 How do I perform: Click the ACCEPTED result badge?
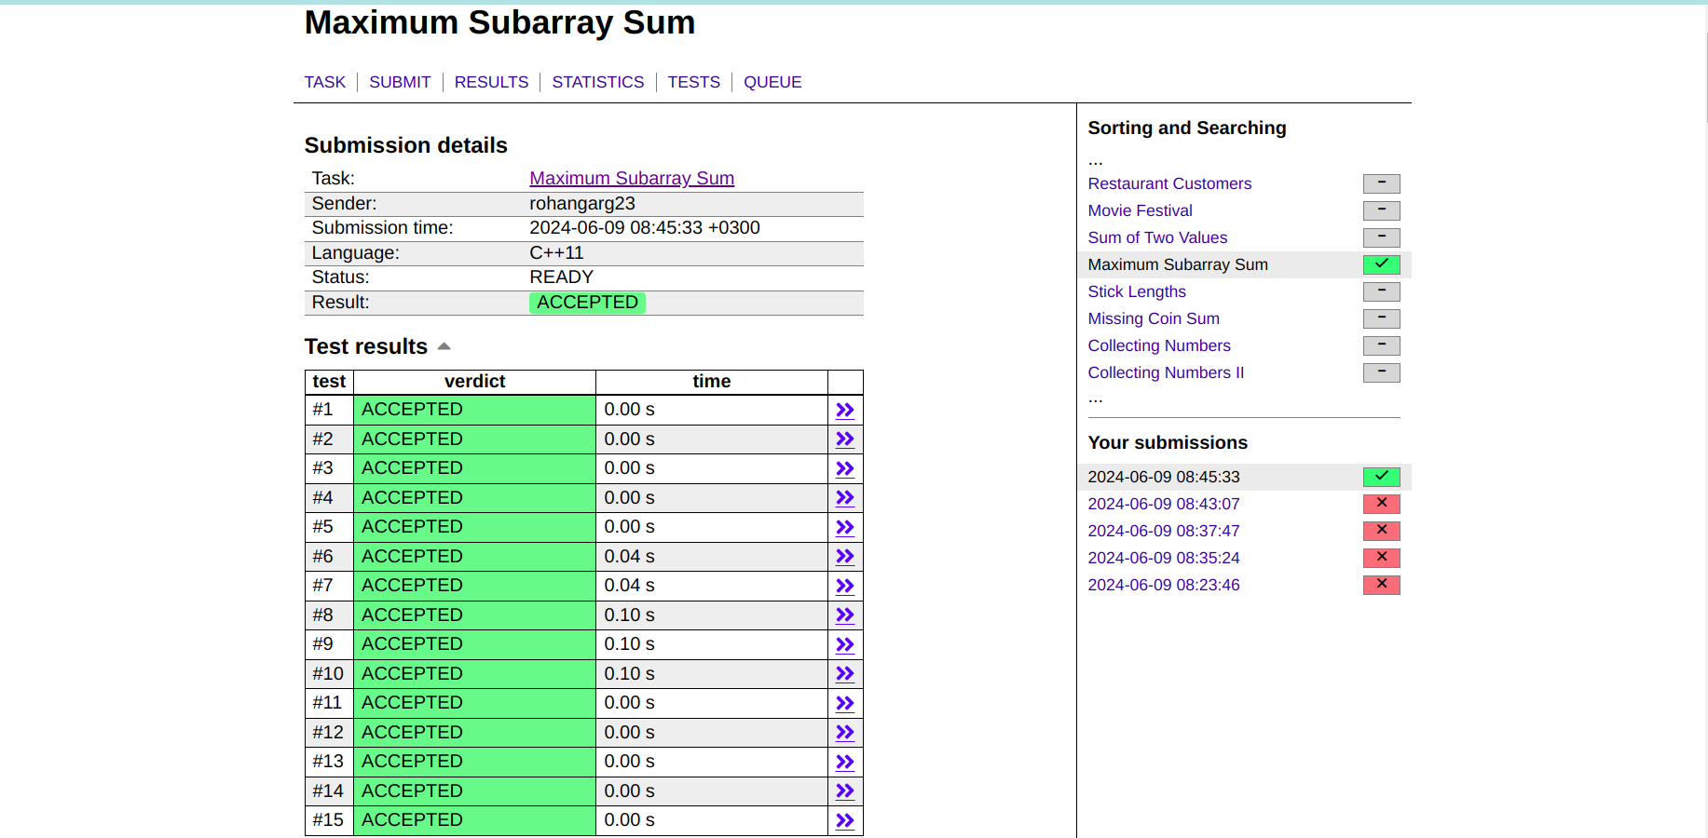click(x=587, y=303)
